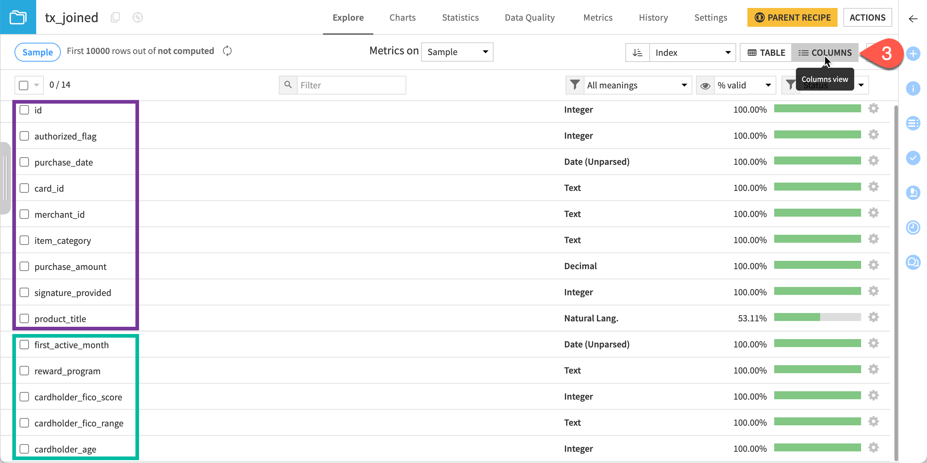Image resolution: width=927 pixels, height=463 pixels.
Task: Select all columns with the header checkbox
Action: click(23, 85)
